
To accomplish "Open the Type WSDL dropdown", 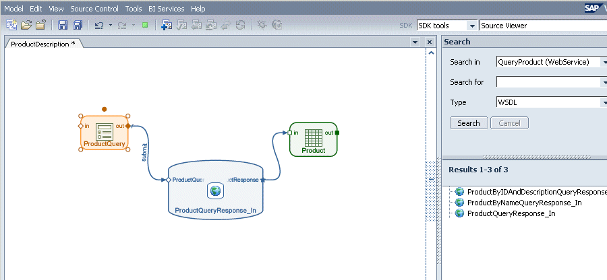I will pyautogui.click(x=604, y=103).
